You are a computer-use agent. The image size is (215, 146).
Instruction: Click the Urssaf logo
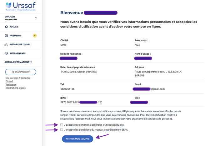pyautogui.click(x=21, y=6)
